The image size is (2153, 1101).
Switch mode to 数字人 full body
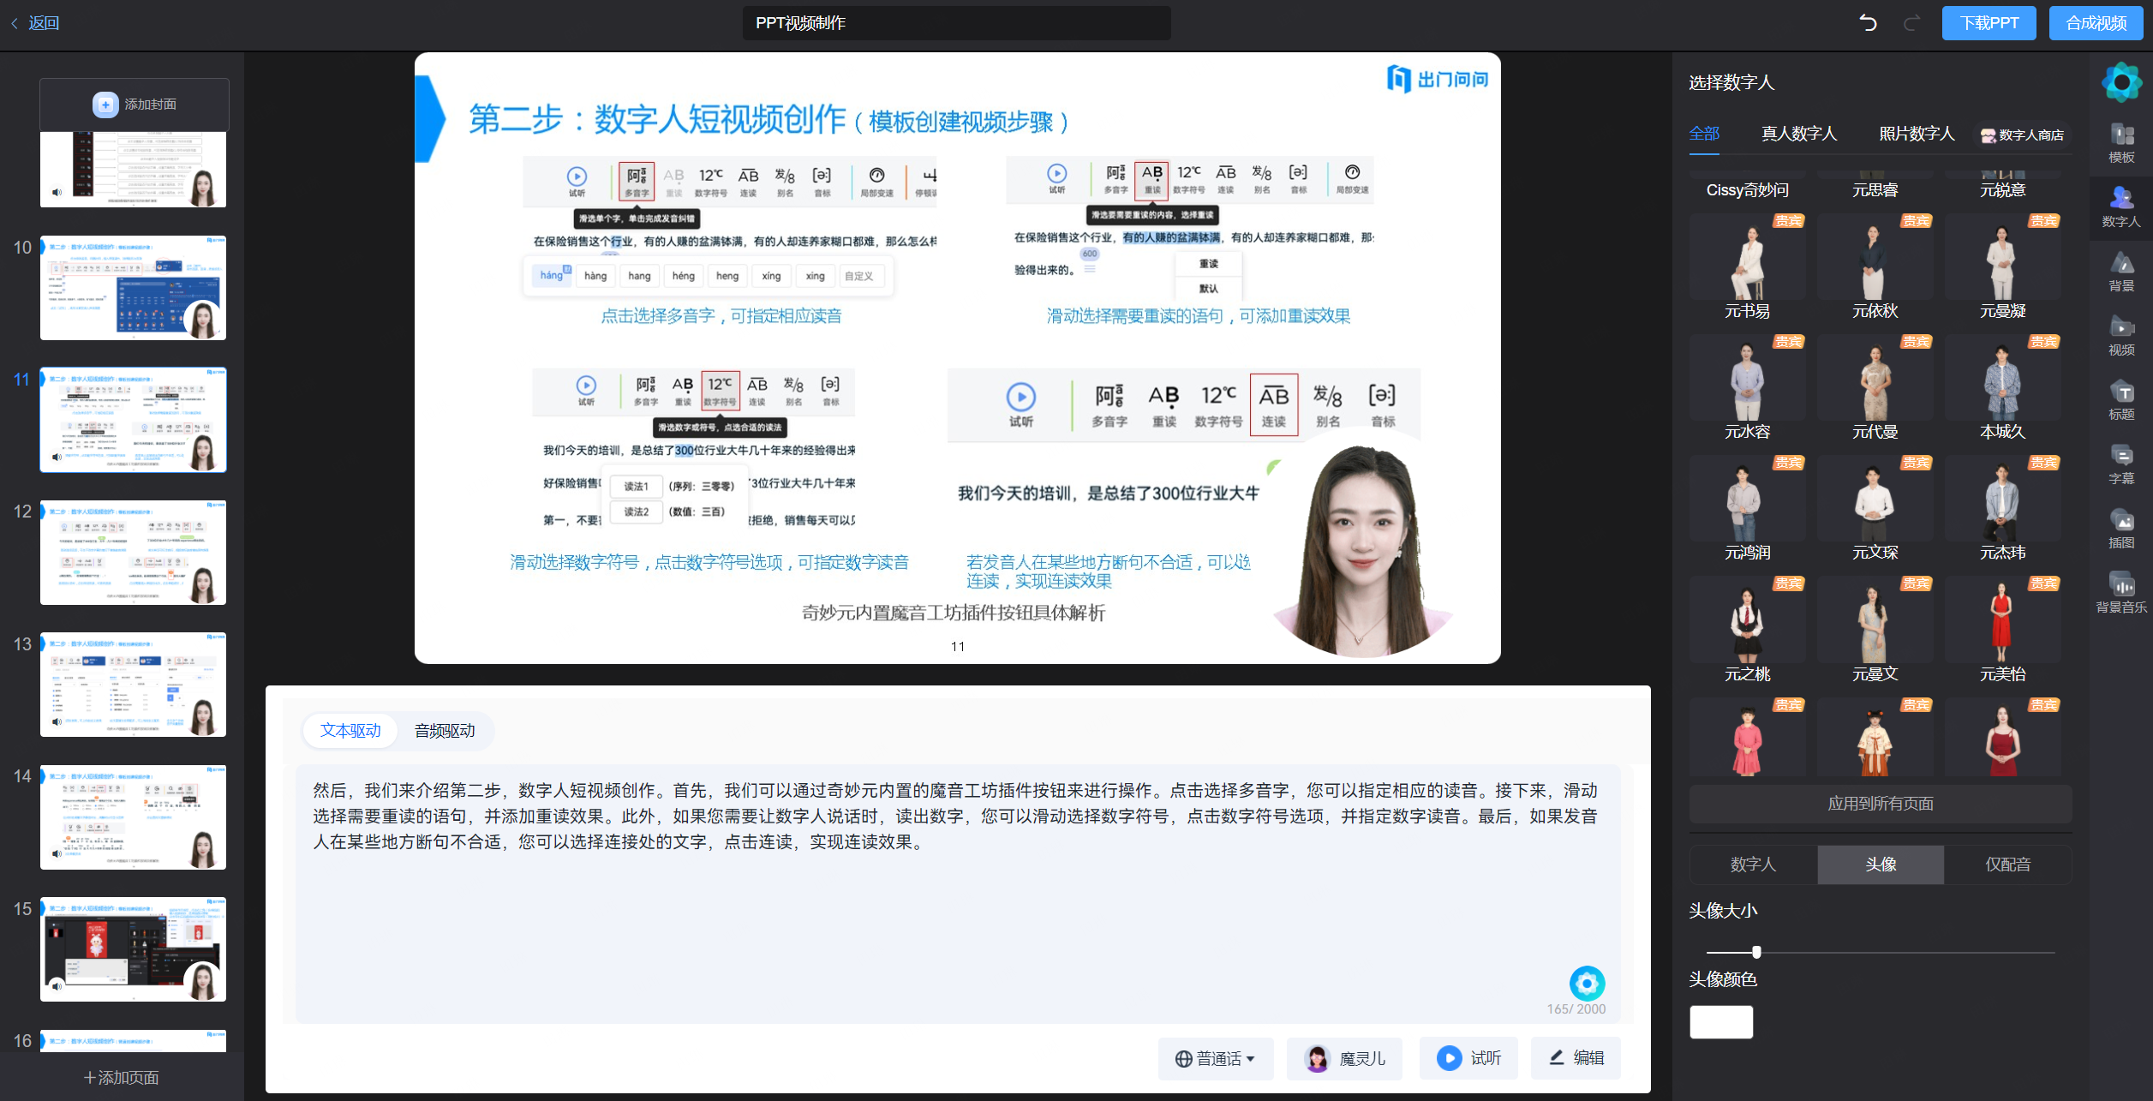[1753, 865]
